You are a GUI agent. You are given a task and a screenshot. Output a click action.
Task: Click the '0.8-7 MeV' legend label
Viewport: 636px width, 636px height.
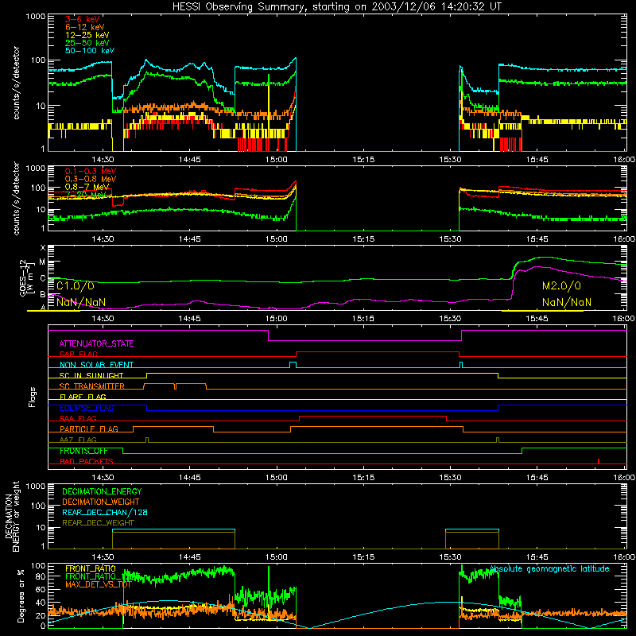coord(87,187)
